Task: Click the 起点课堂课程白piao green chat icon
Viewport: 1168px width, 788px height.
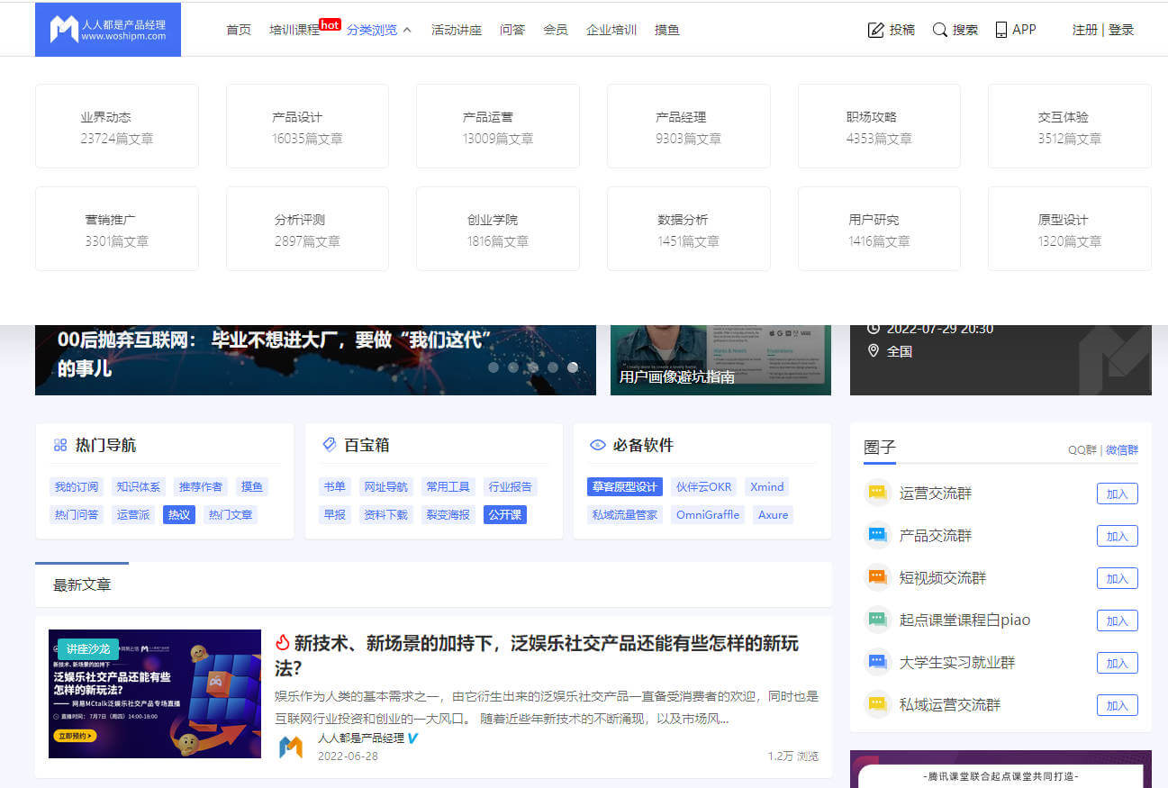Action: [877, 620]
